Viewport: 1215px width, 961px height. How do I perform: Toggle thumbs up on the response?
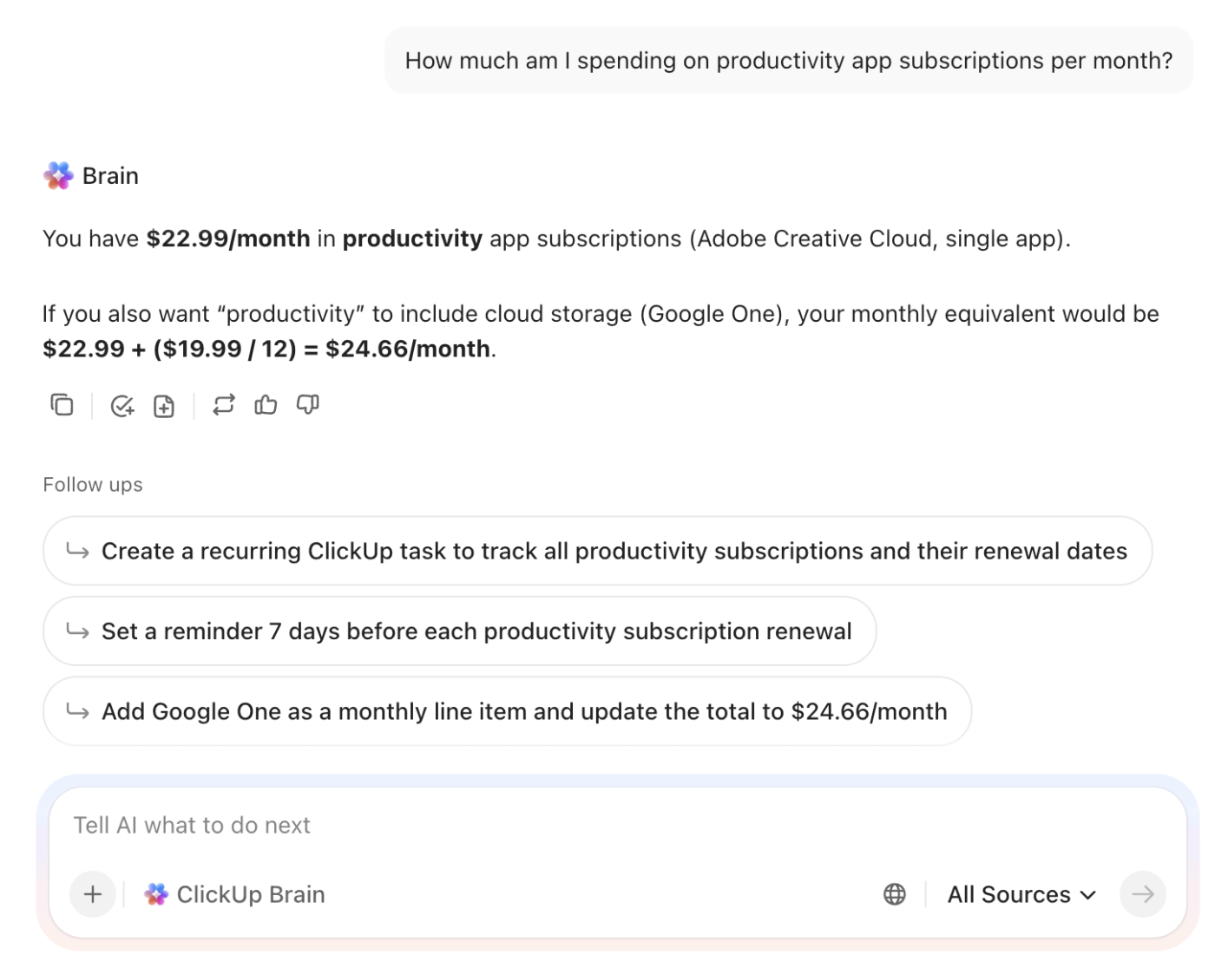[x=266, y=405]
